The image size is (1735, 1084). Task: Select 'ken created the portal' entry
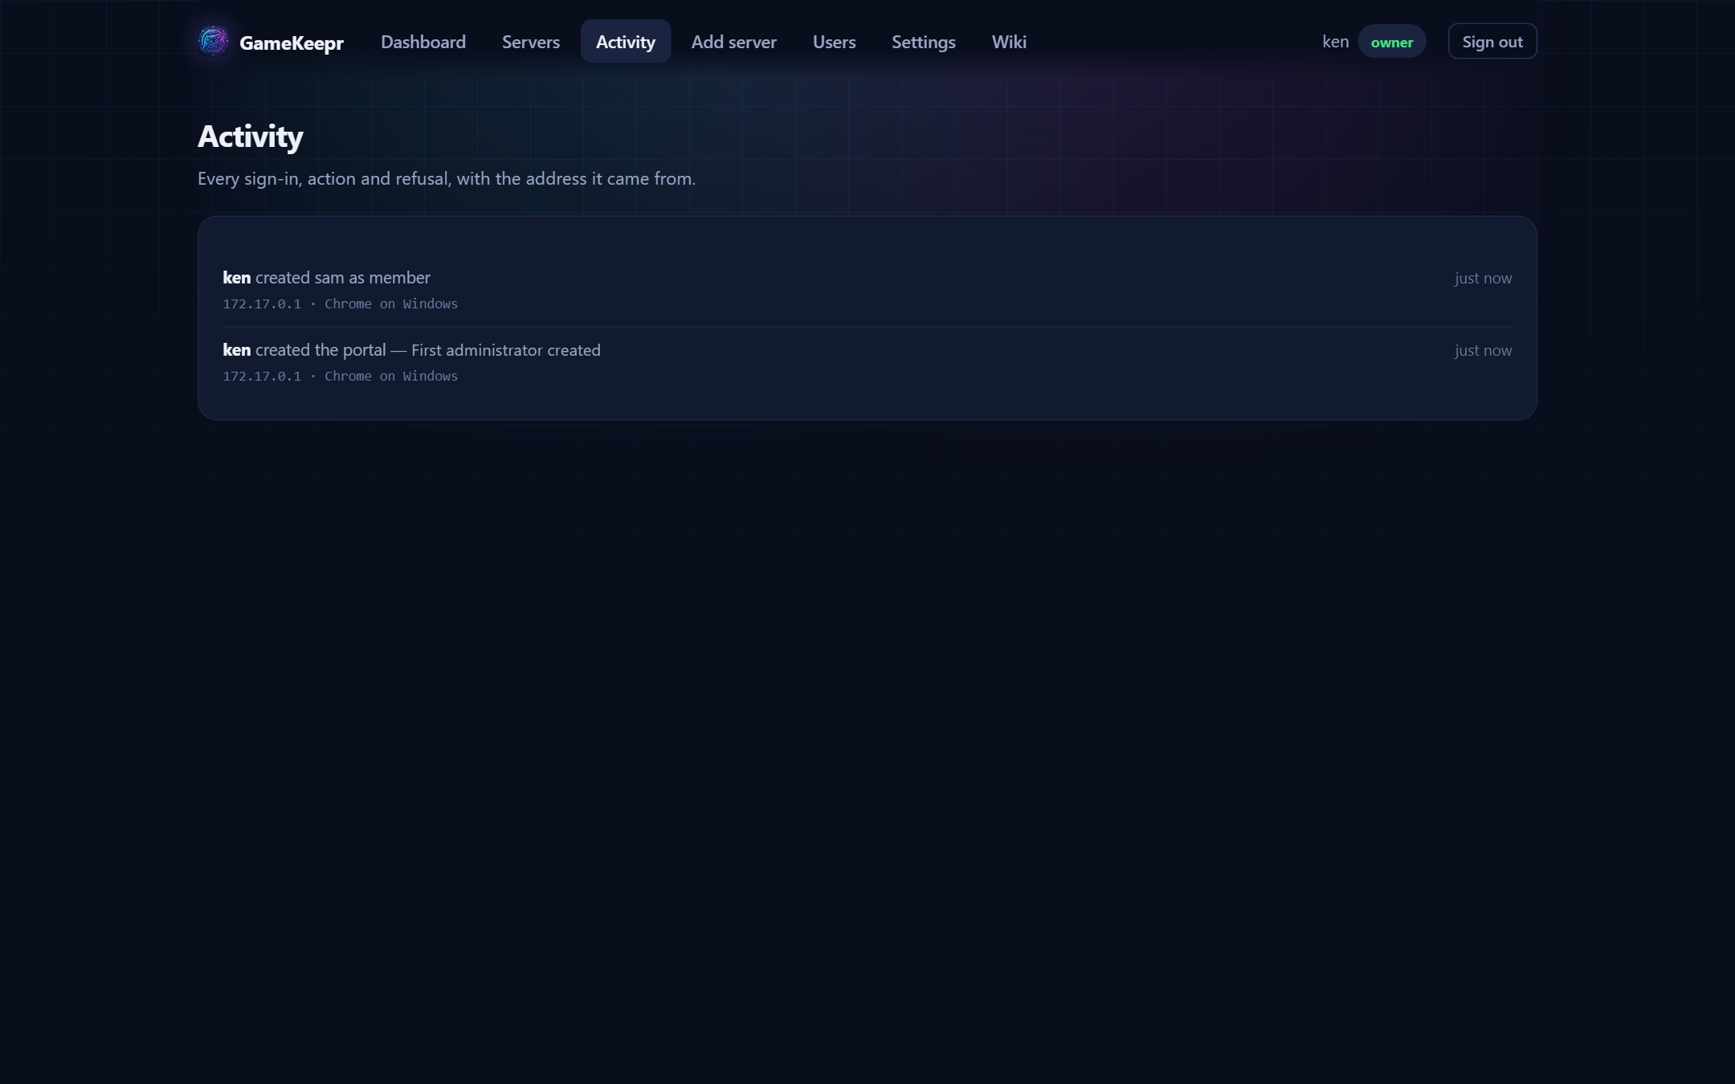867,363
